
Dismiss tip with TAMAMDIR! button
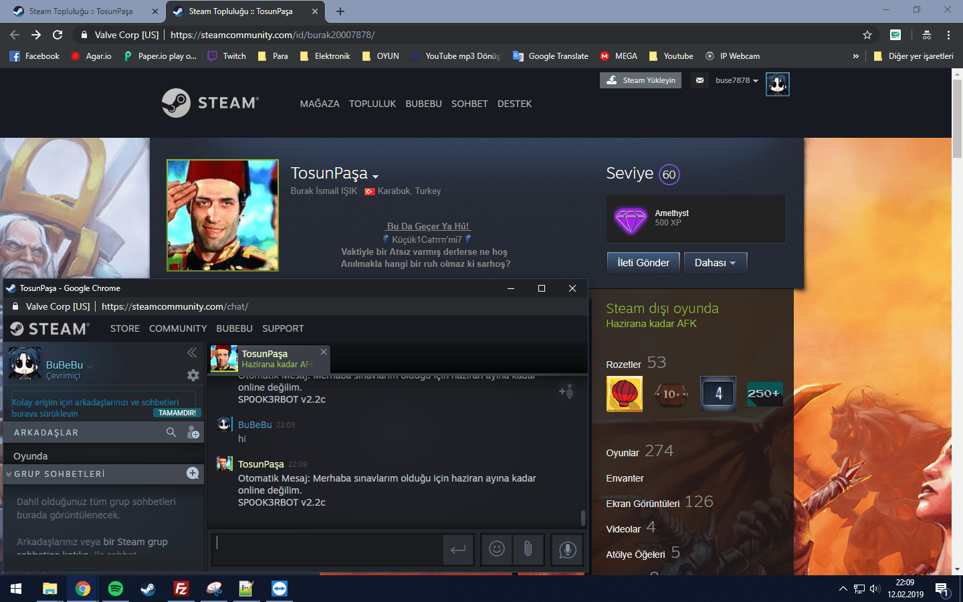(177, 413)
